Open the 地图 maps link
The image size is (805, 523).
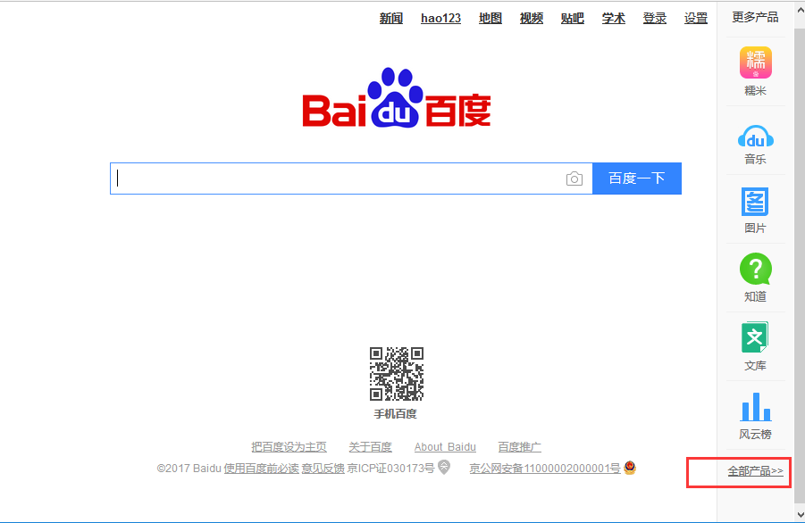(491, 19)
